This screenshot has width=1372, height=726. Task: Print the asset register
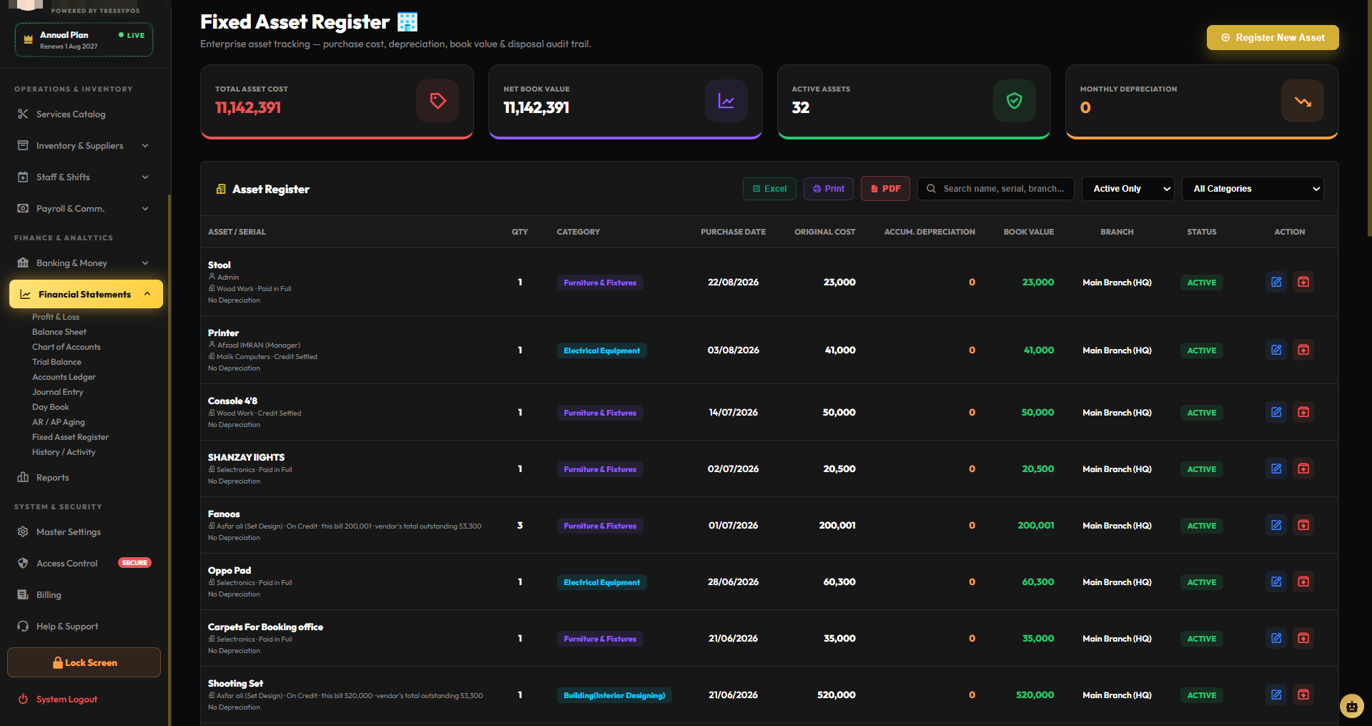pos(829,189)
